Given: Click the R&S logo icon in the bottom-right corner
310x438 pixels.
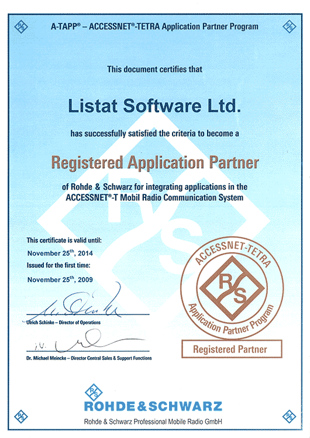Looking at the screenshot, I should pyautogui.click(x=290, y=416).
